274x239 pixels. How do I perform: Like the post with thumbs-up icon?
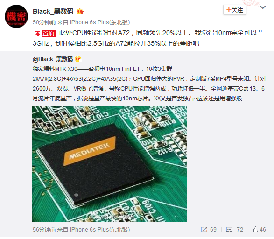coord(255,229)
